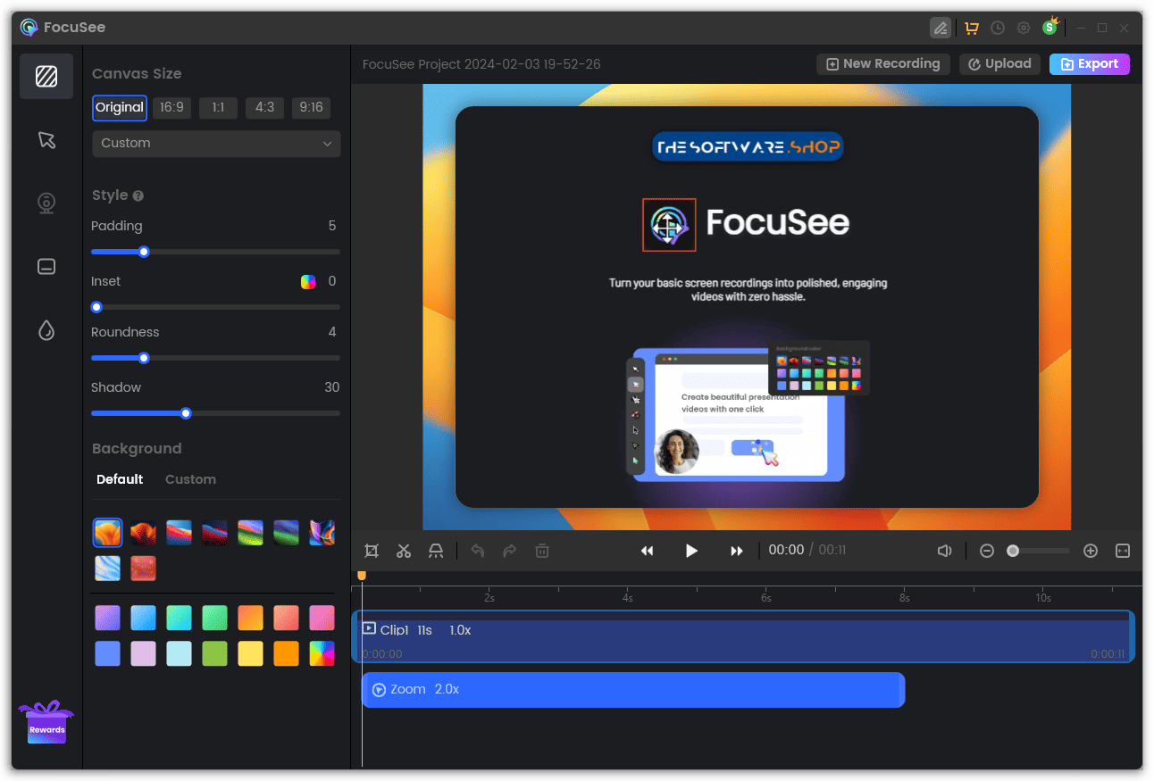Click the New Recording button
Image resolution: width=1154 pixels, height=781 pixels.
882,64
